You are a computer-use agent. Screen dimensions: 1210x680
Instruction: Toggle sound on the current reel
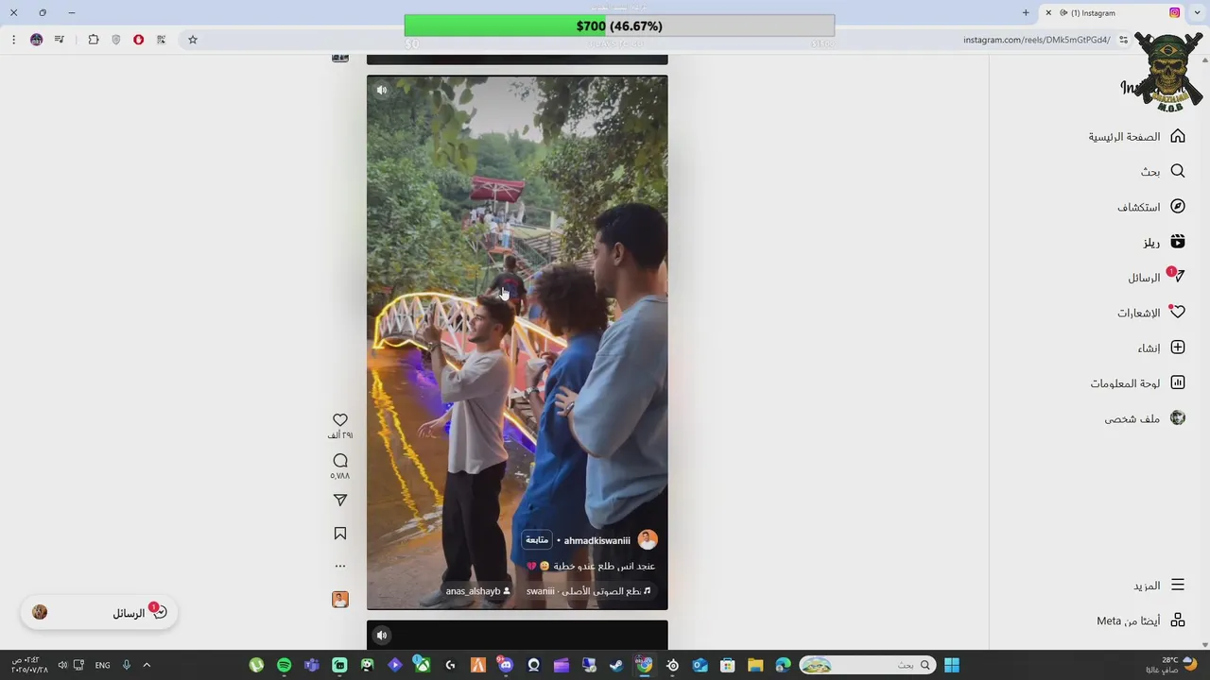click(382, 91)
